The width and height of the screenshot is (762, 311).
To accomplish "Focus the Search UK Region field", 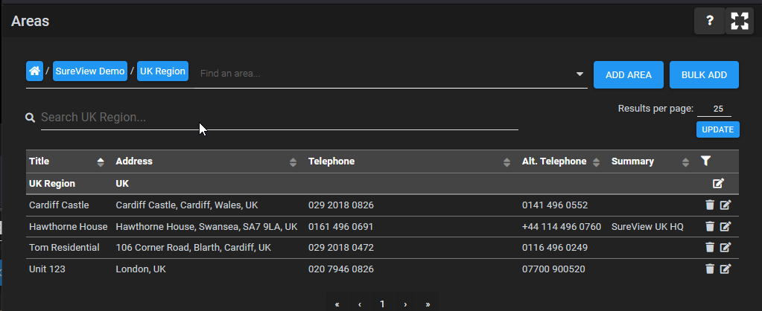I will click(x=279, y=118).
